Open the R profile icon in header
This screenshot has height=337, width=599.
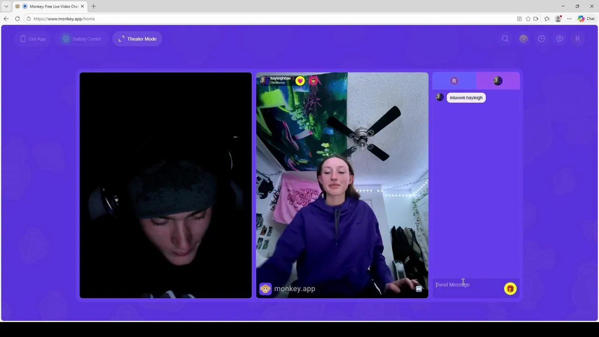coord(577,39)
